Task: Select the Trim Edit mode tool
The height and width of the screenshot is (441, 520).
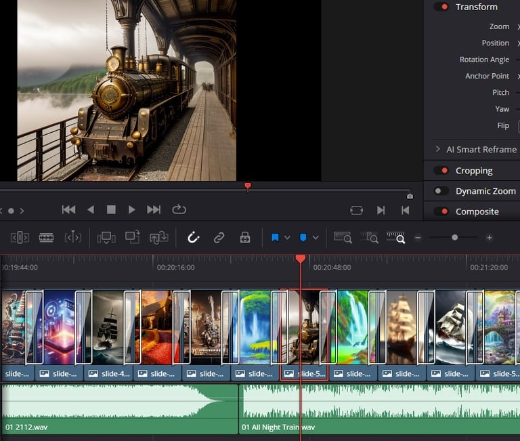Action: point(20,238)
